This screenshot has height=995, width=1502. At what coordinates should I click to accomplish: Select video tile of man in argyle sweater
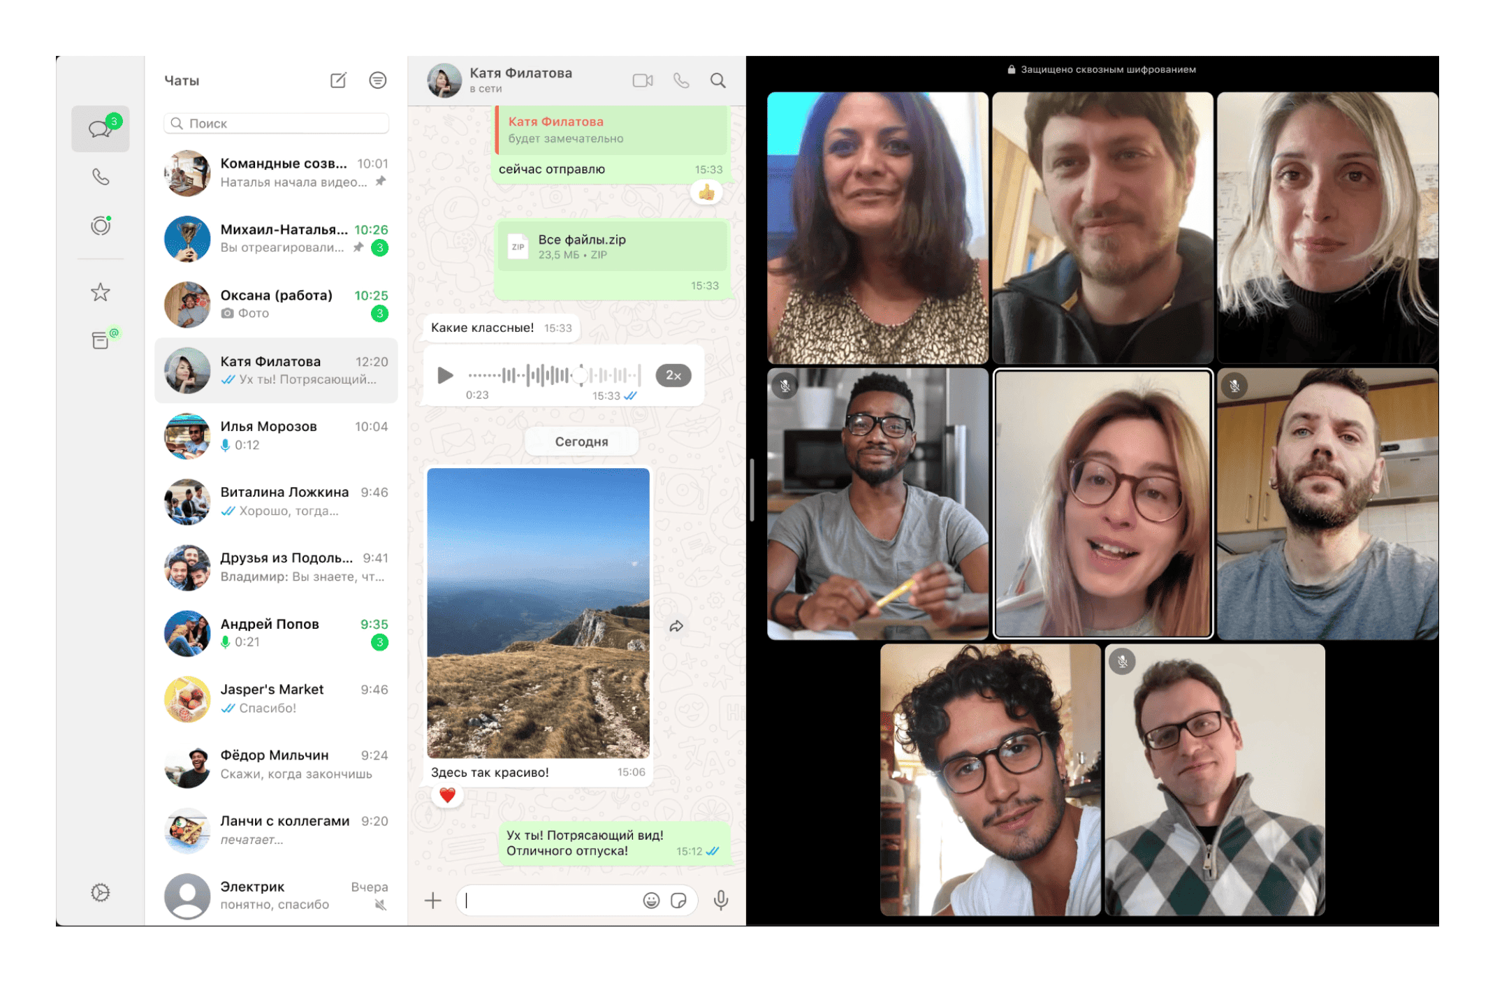click(1214, 780)
